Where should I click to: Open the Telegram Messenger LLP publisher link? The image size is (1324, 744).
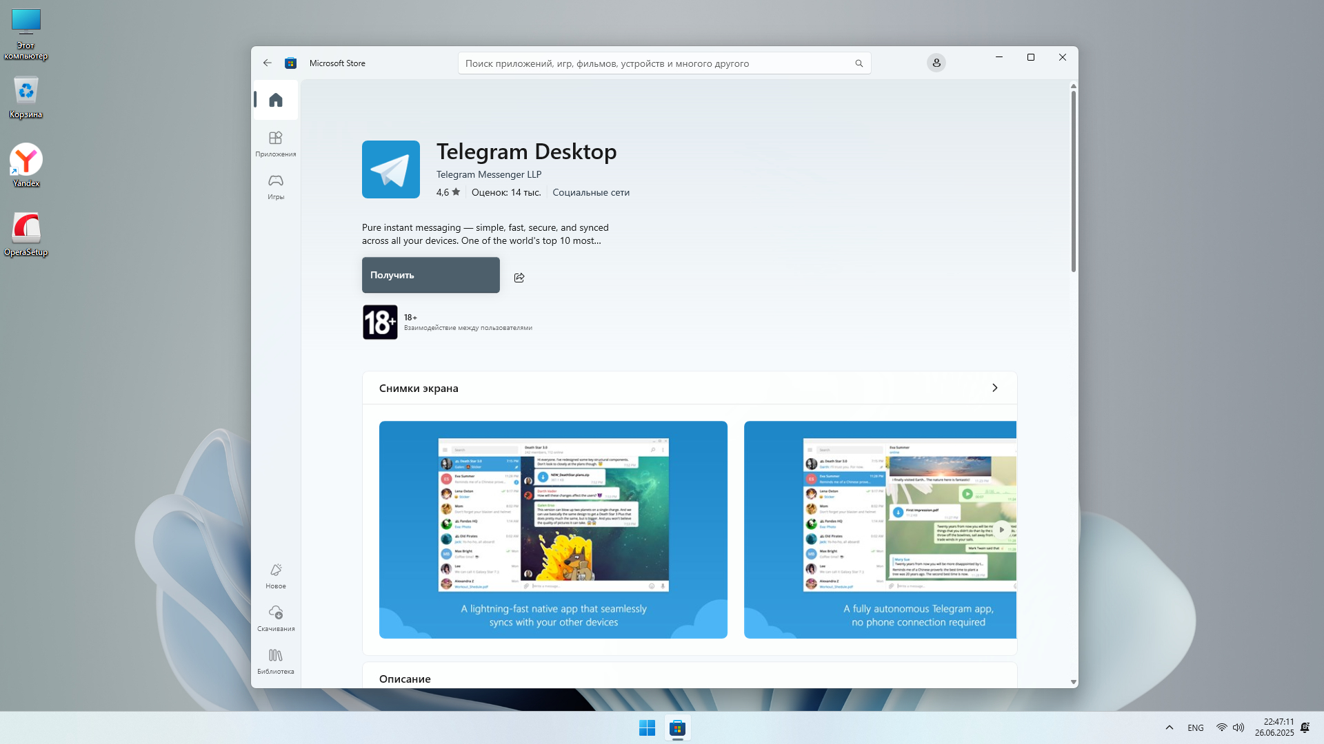pos(489,175)
